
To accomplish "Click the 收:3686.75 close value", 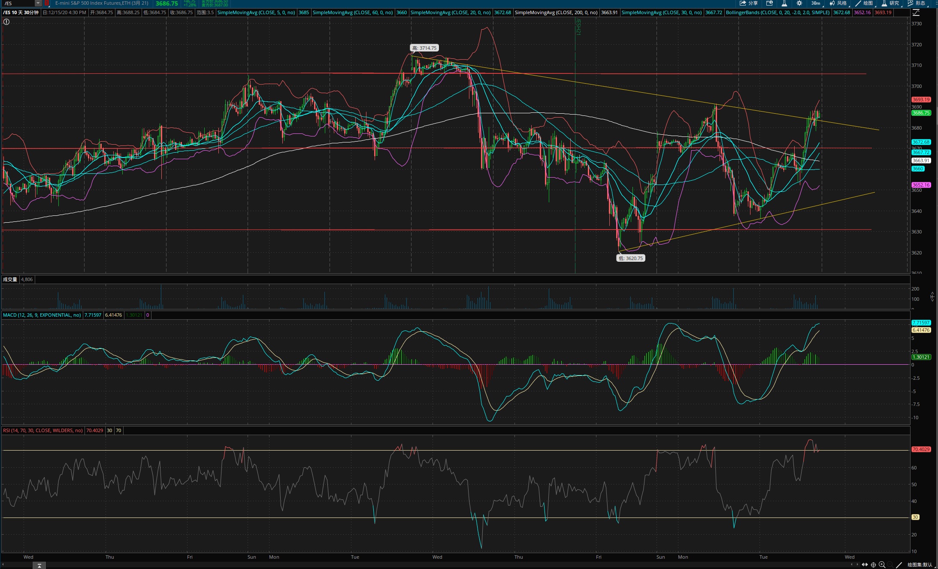I will (x=181, y=12).
